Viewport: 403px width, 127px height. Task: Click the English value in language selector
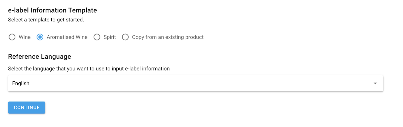pyautogui.click(x=21, y=83)
